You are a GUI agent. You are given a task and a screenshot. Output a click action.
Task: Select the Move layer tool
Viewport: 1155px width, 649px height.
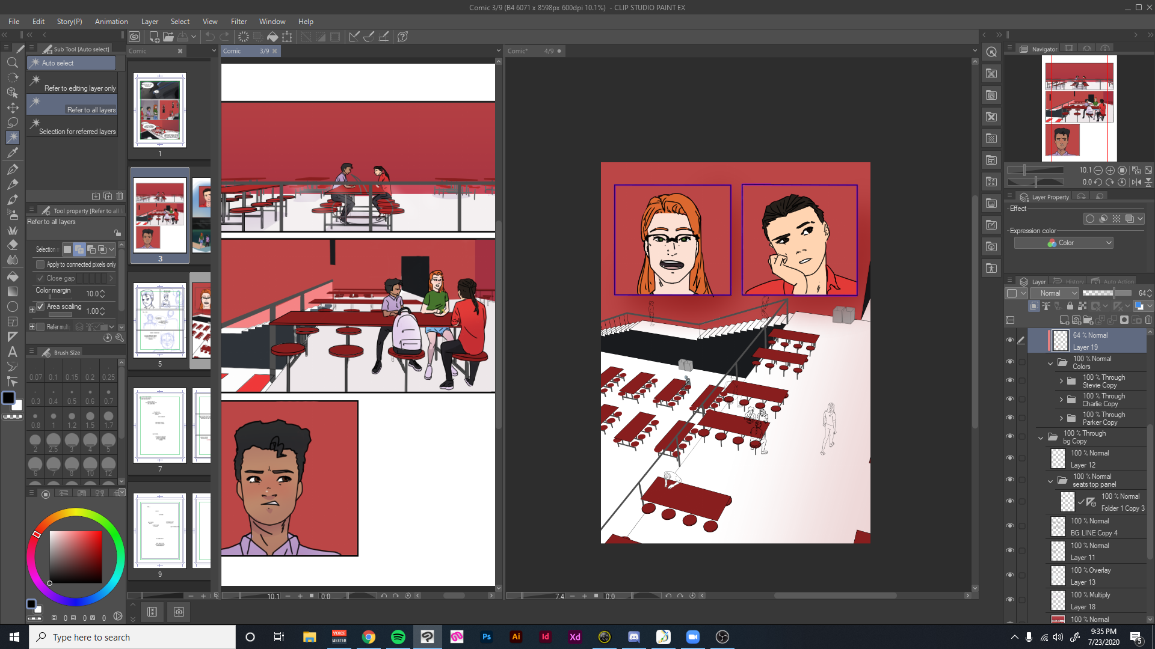pos(12,108)
